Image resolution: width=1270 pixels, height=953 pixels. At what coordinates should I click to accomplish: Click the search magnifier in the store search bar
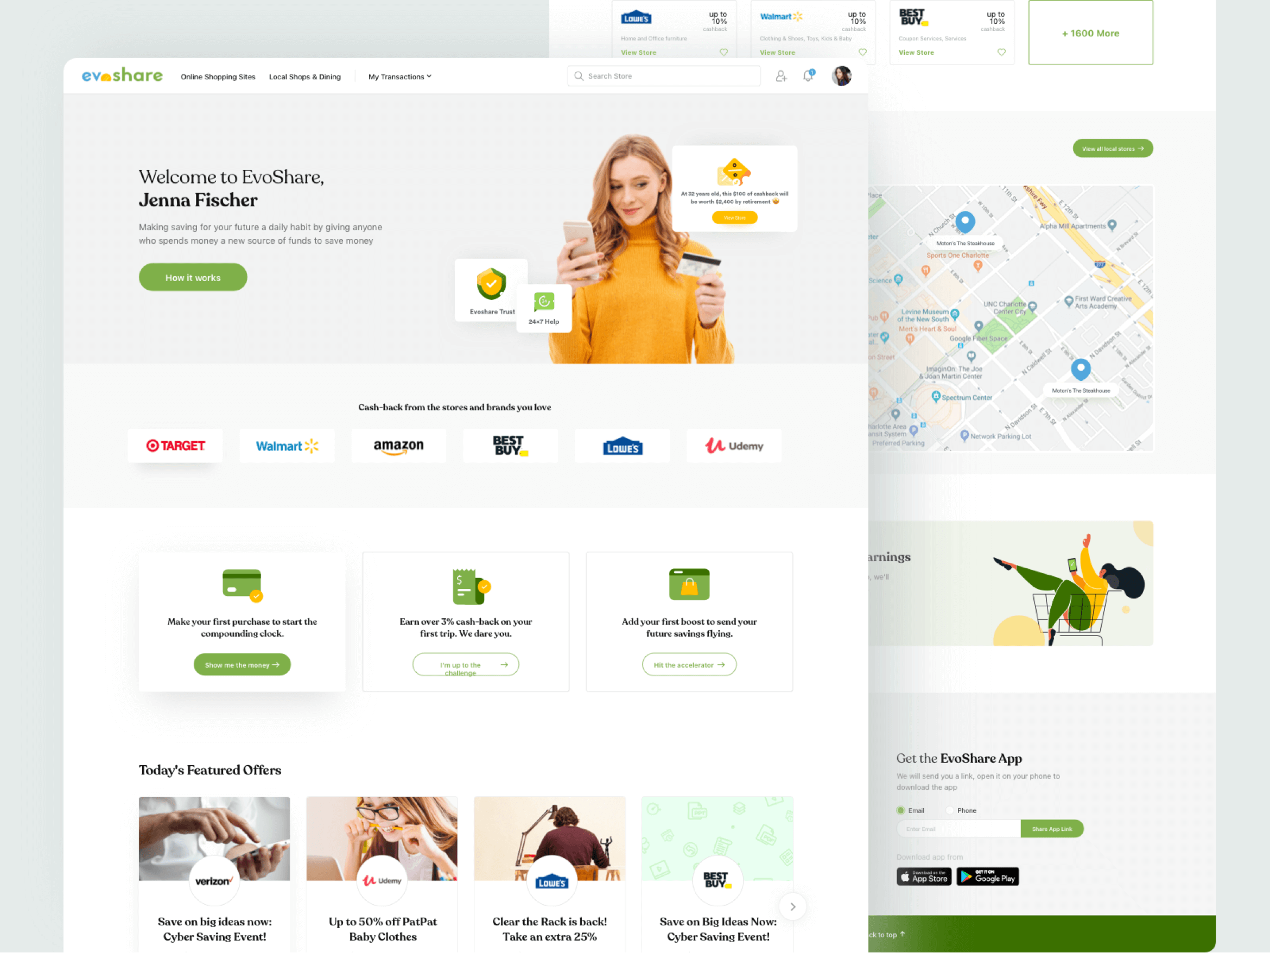579,75
